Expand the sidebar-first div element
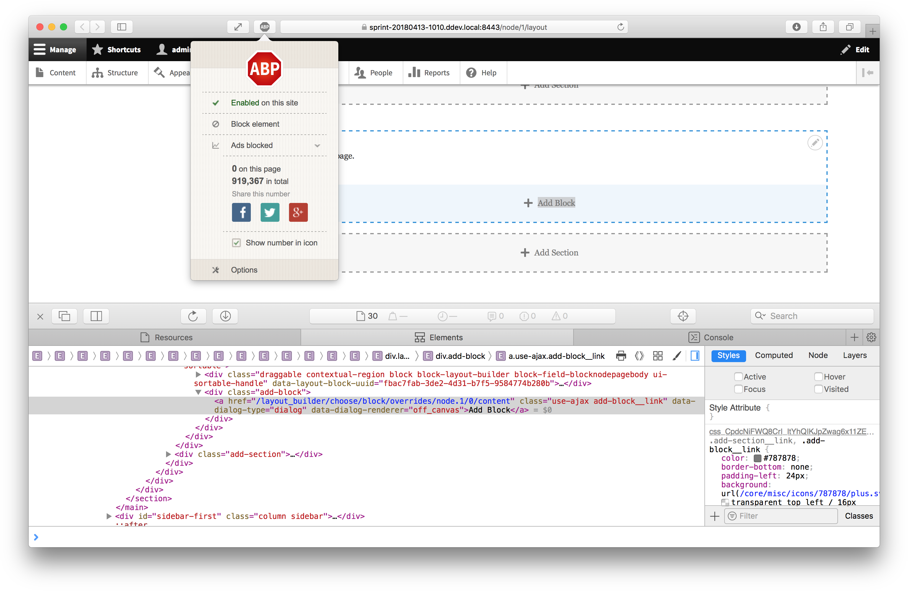Screen dimensions: 908x591 tap(109, 516)
